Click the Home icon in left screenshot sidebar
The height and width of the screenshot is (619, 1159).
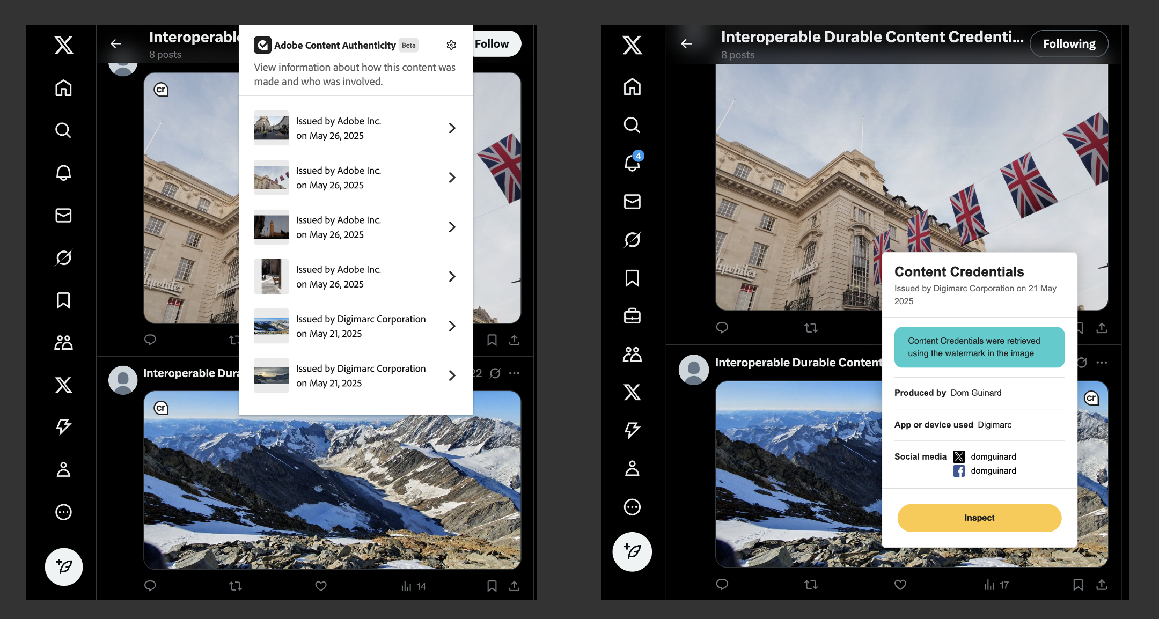point(63,87)
